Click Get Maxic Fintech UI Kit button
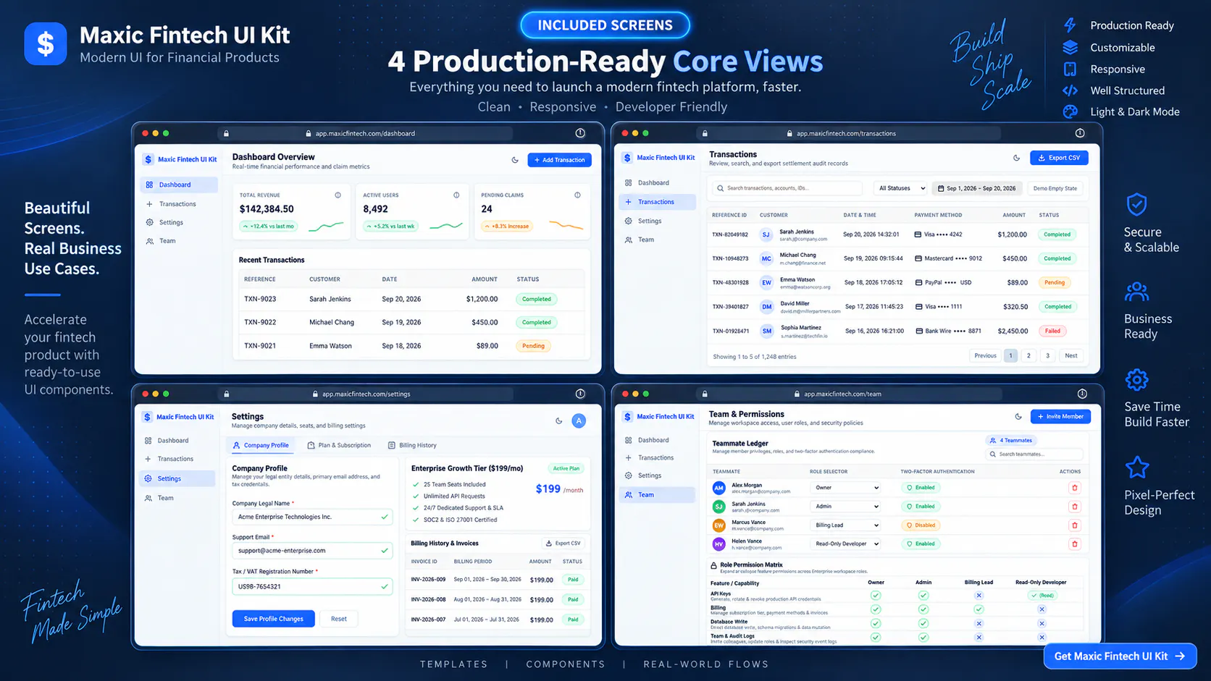This screenshot has width=1211, height=681. tap(1120, 656)
